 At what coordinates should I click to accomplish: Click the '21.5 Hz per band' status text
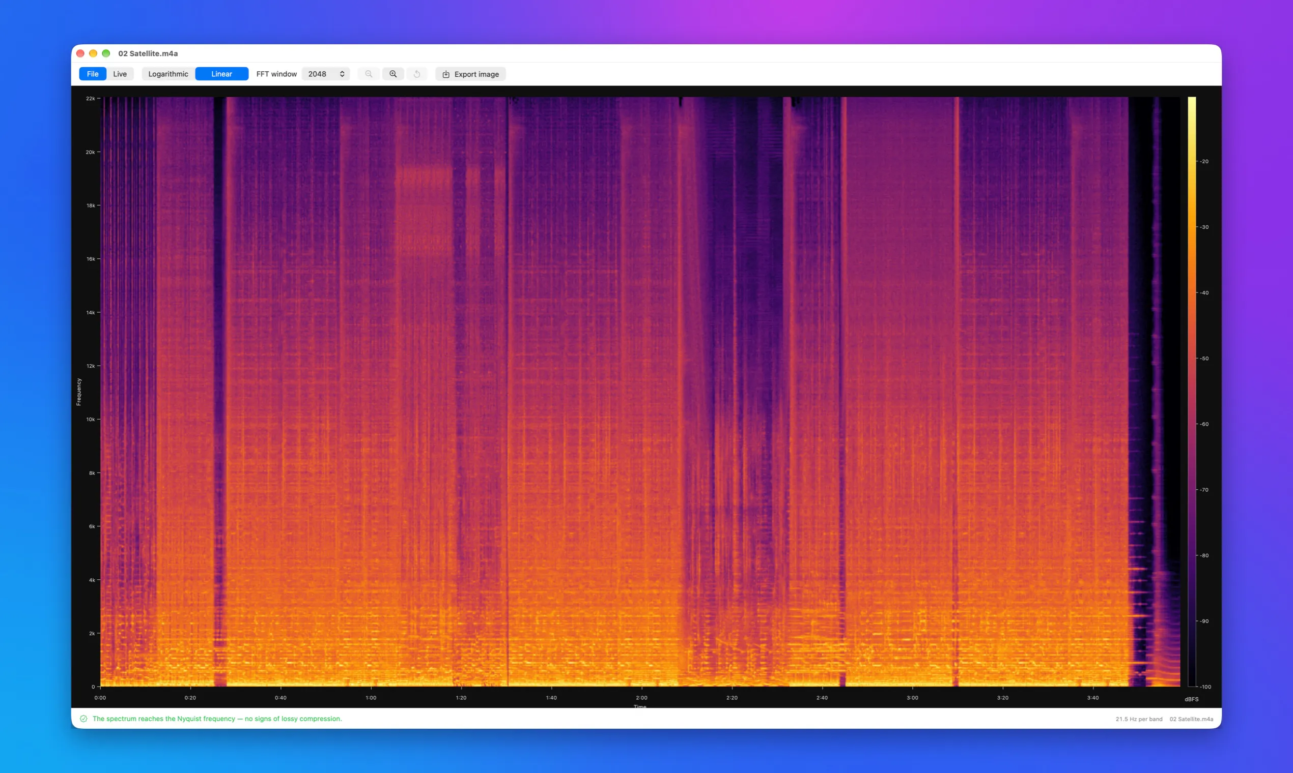(x=1139, y=719)
